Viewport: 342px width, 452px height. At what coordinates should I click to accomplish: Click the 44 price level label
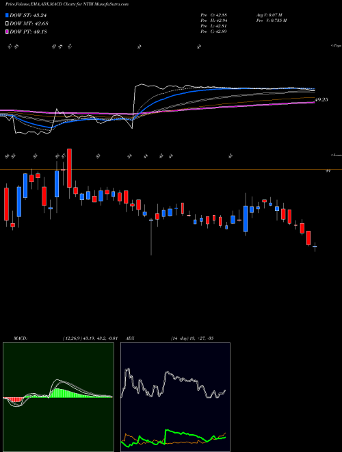(328, 171)
